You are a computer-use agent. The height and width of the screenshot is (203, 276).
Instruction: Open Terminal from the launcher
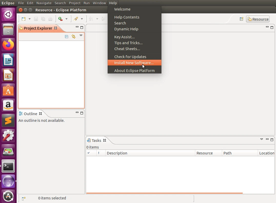(x=8, y=167)
